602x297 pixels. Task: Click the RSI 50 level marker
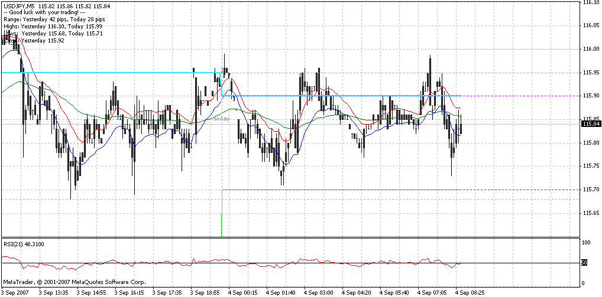coord(585,262)
